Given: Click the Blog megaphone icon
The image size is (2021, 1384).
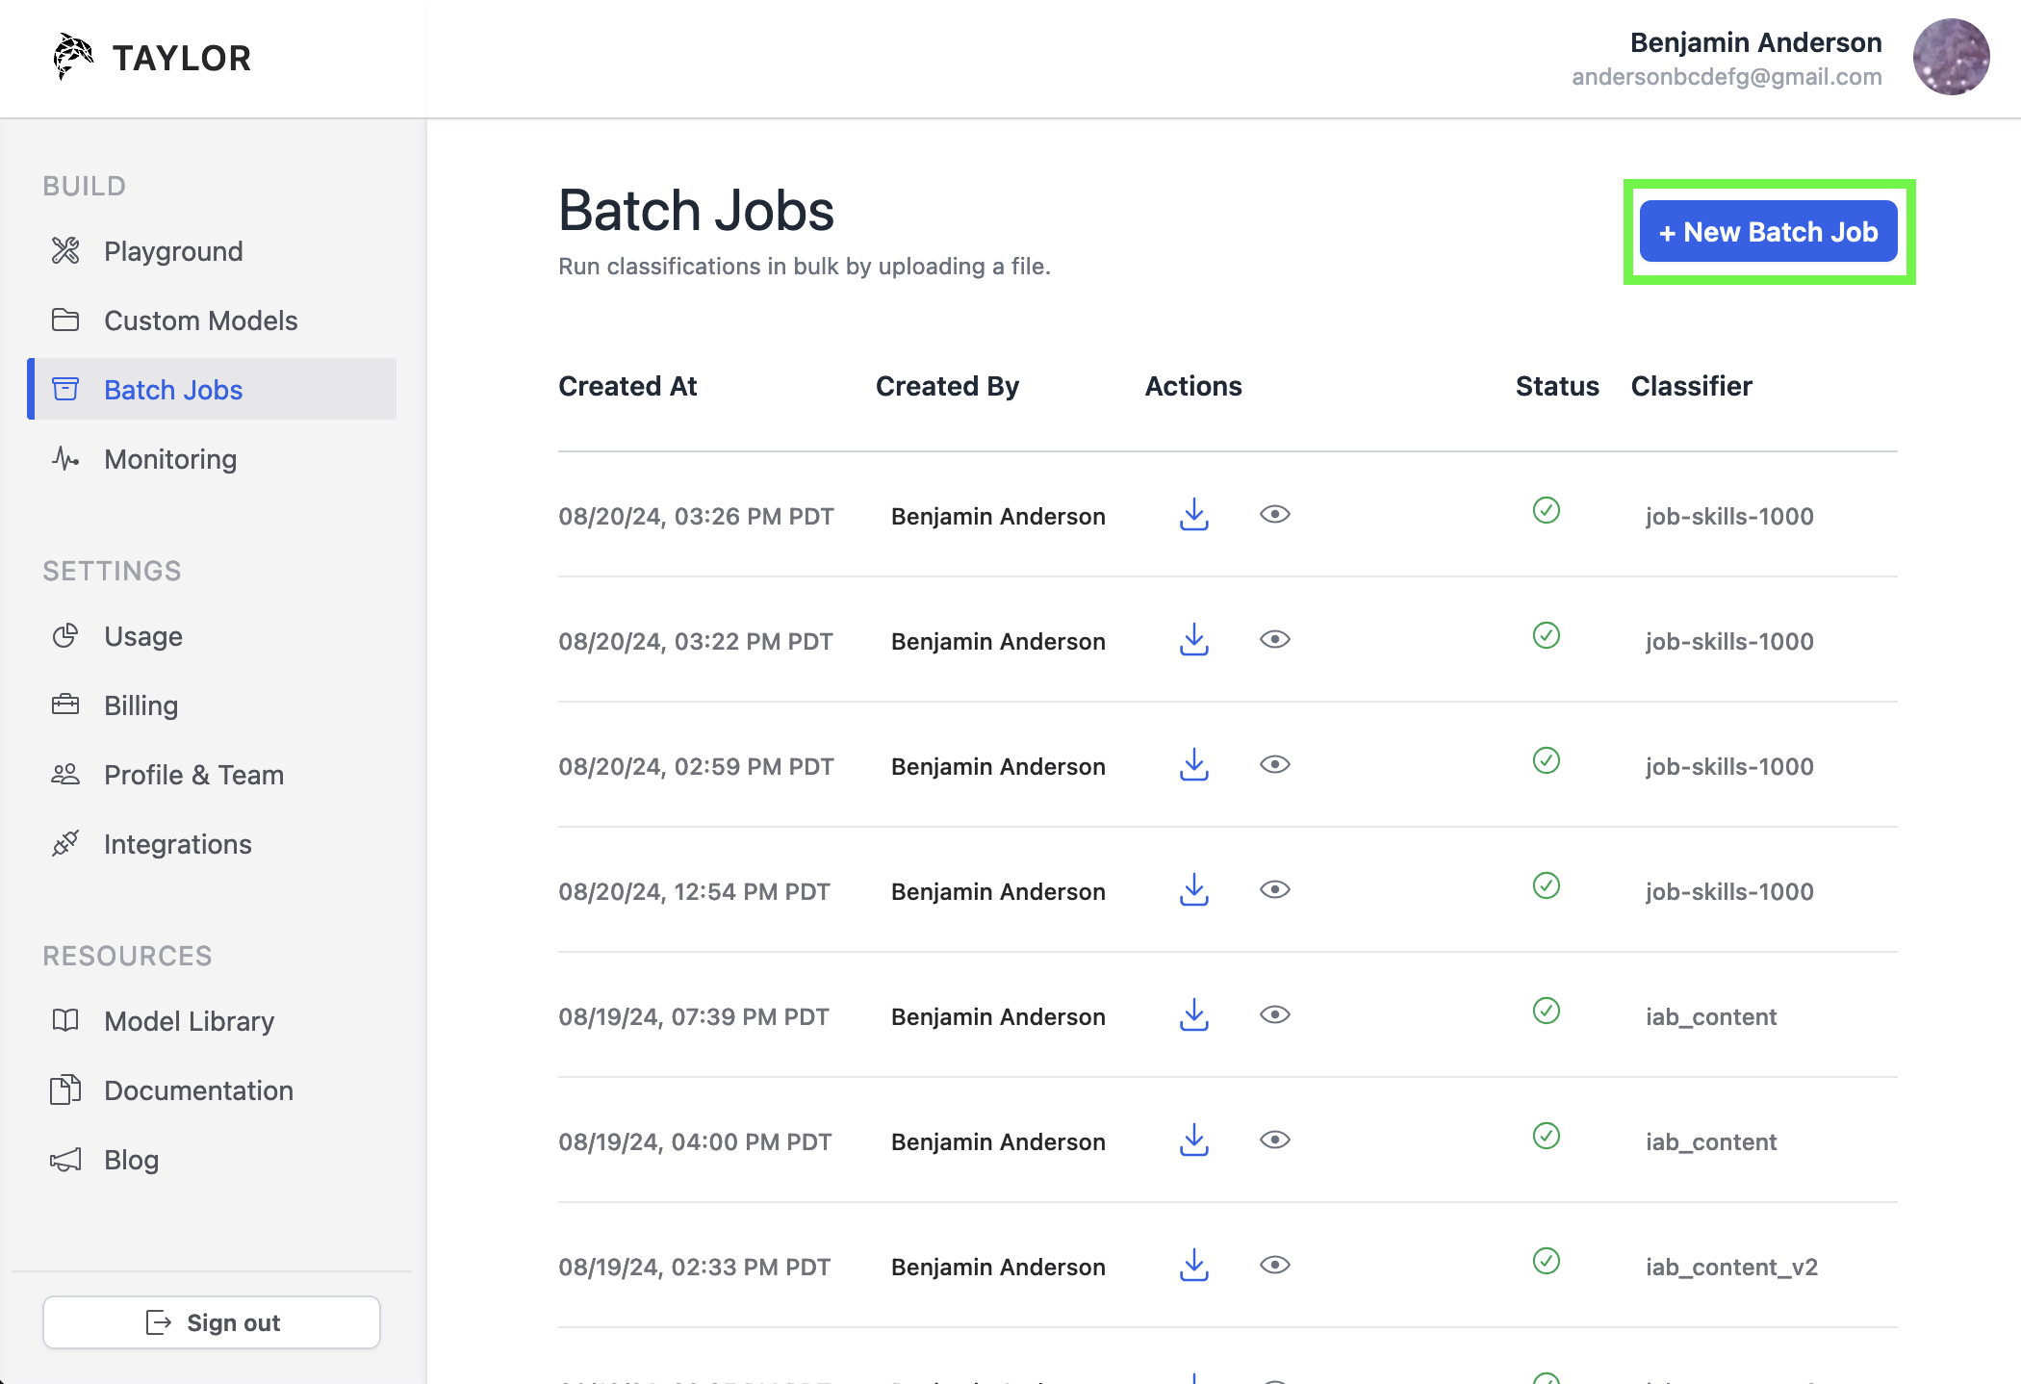Looking at the screenshot, I should click(65, 1159).
